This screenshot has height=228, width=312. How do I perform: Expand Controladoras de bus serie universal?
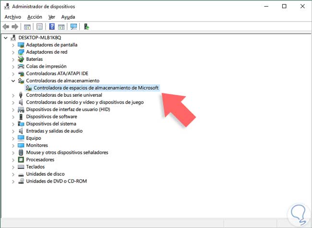[13, 95]
